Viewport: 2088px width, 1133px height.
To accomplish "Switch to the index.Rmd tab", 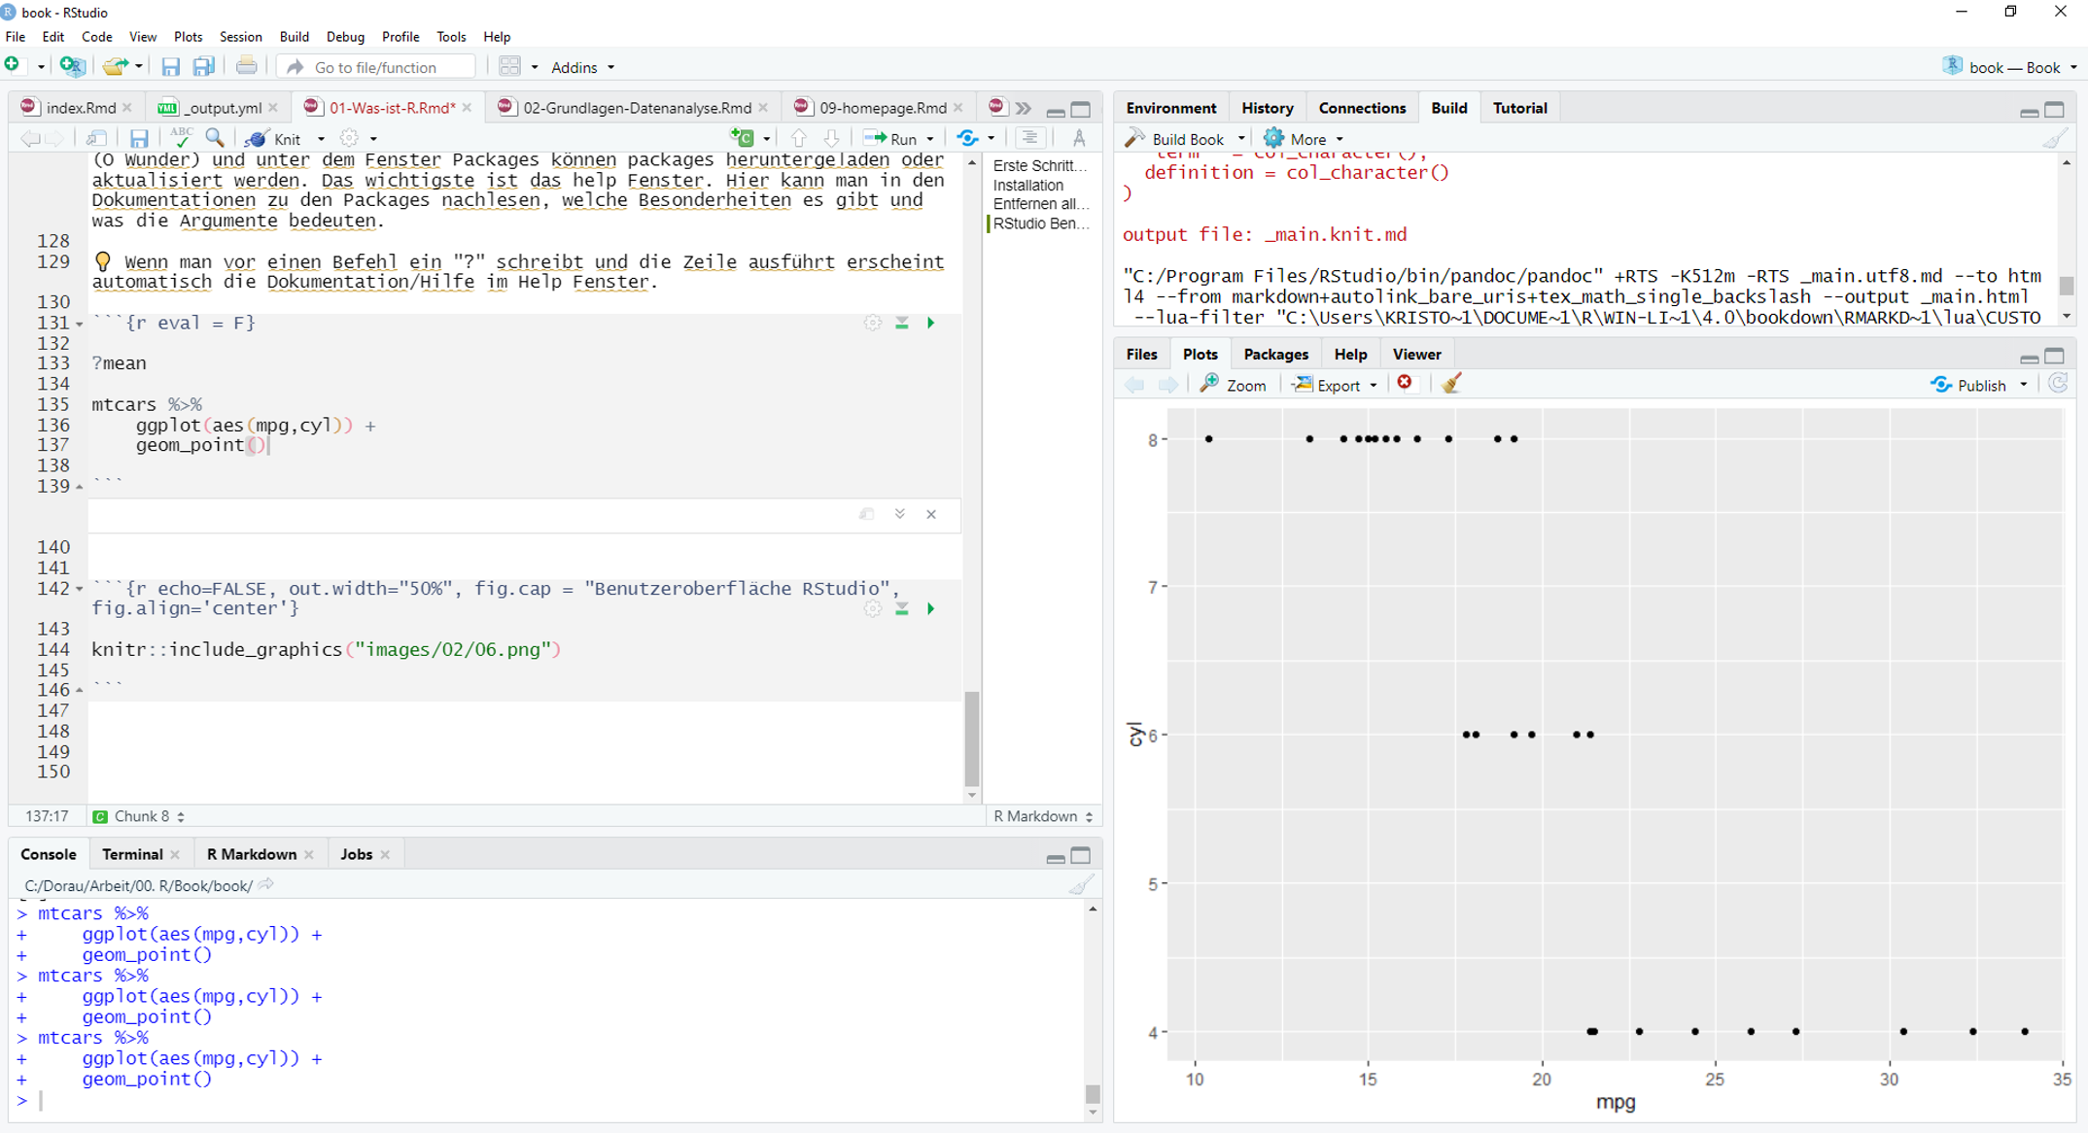I will tap(80, 108).
